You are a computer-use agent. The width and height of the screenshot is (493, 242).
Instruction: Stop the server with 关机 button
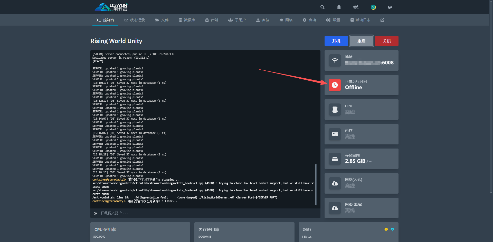click(387, 41)
